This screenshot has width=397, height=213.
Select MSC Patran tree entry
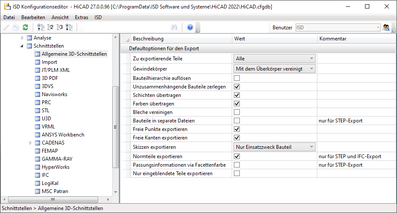(55, 191)
